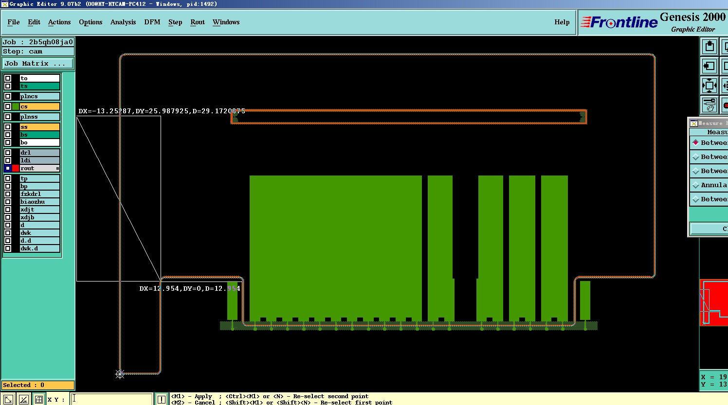Click the zoom-home arrow-up-box icon
The image size is (728, 405).
(710, 47)
